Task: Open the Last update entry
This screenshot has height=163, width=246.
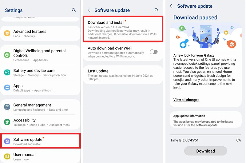Action: 123,75
